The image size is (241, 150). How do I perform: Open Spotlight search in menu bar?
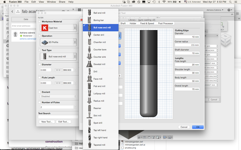click(230, 2)
